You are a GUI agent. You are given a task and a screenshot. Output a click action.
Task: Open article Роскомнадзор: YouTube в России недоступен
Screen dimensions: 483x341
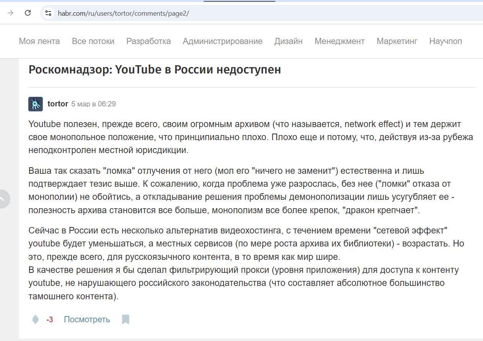pyautogui.click(x=154, y=70)
